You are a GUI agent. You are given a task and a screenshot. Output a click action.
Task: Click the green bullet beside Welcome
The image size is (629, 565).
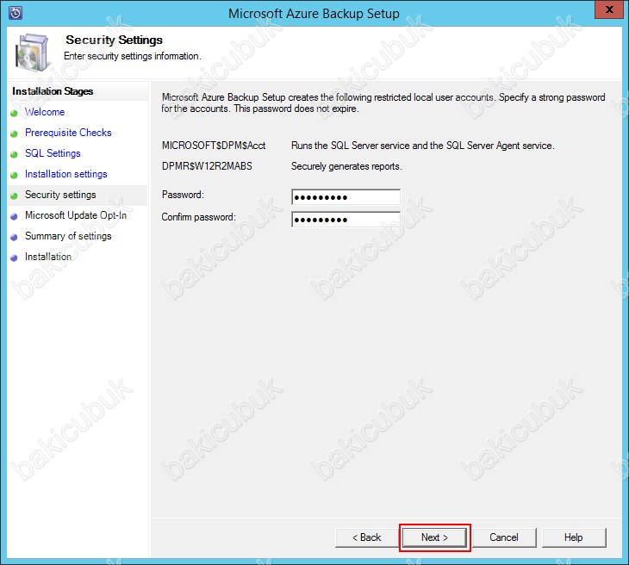coord(14,113)
